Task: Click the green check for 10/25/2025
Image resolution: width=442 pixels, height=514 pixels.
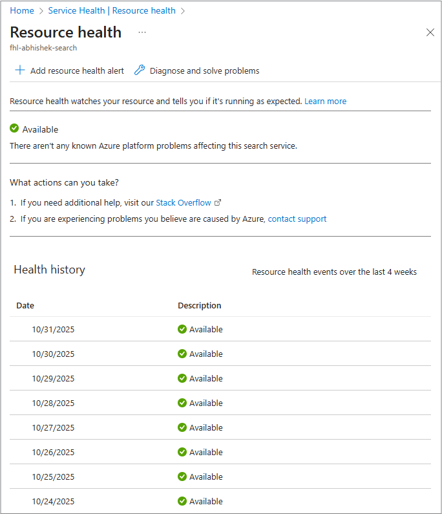Action: (182, 477)
